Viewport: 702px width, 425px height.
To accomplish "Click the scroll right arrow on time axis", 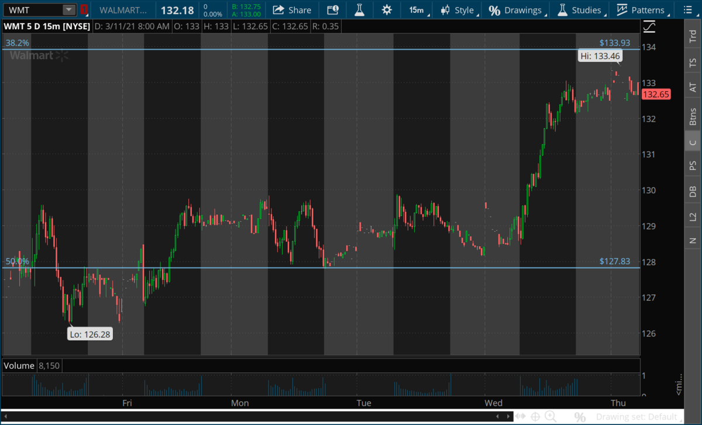I will (510, 417).
